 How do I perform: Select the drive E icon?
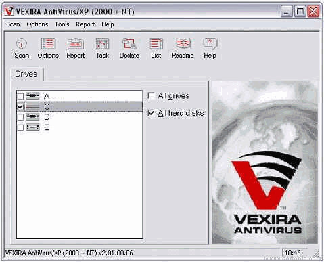(32, 127)
